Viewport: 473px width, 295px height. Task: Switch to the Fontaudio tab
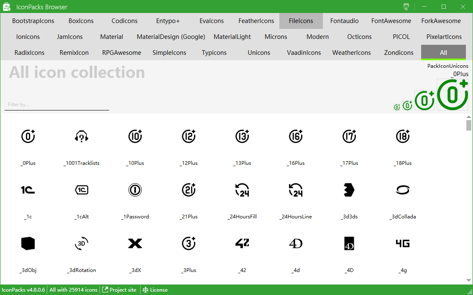point(345,21)
